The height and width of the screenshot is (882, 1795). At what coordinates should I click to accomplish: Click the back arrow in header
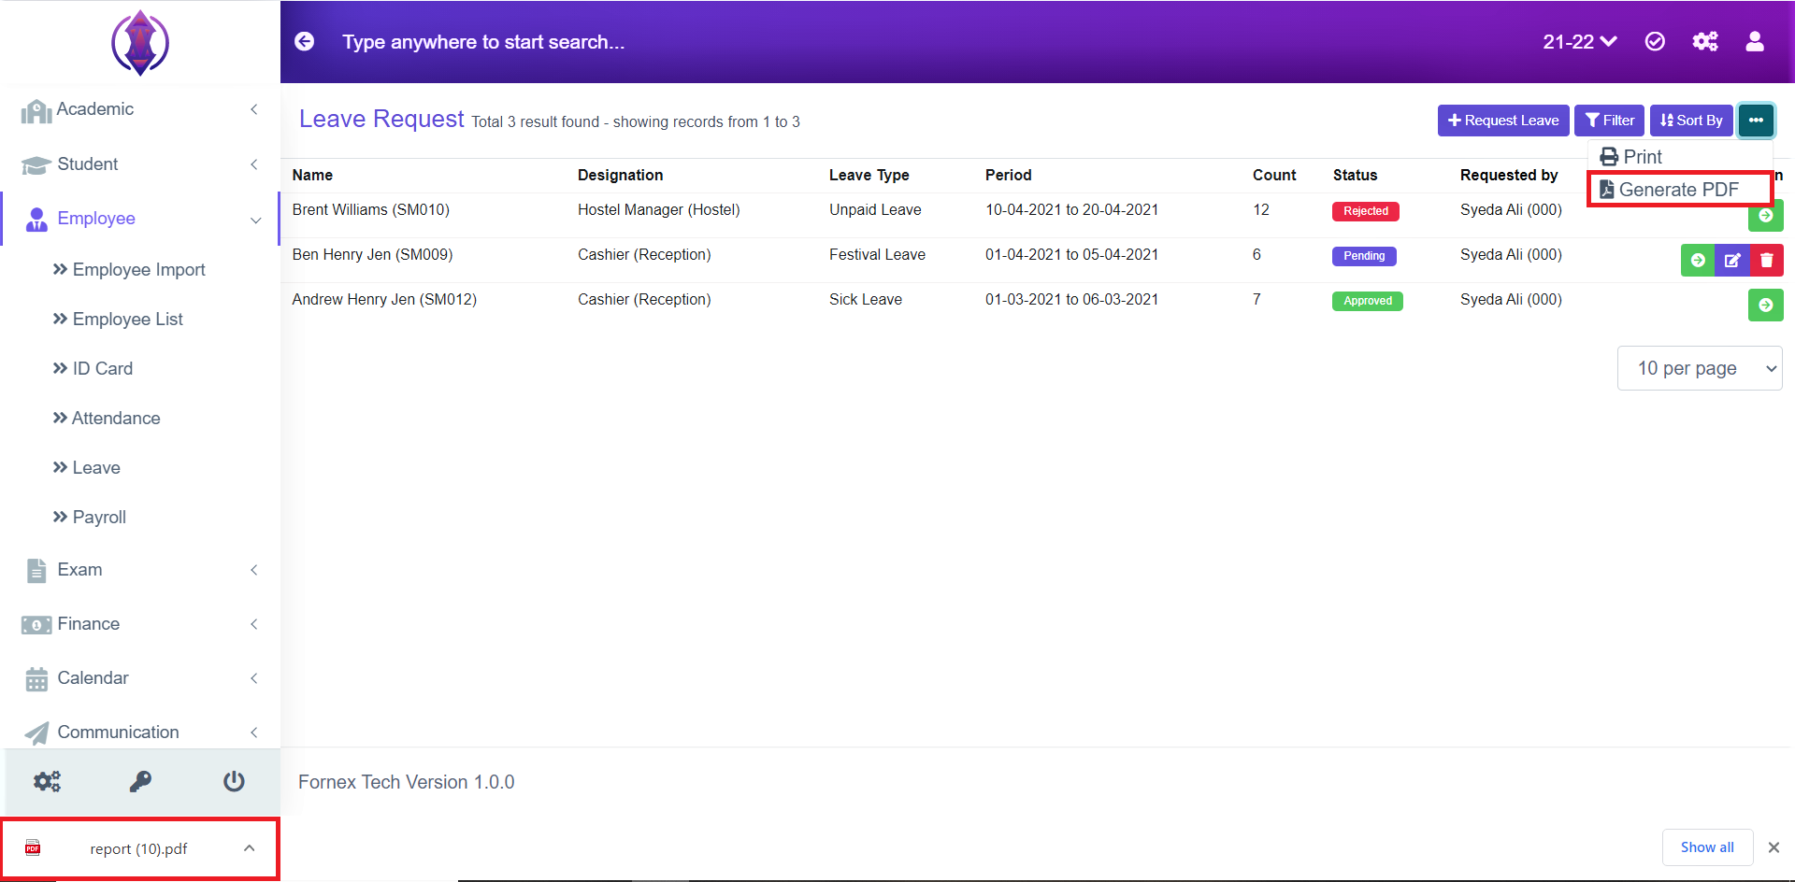[305, 41]
